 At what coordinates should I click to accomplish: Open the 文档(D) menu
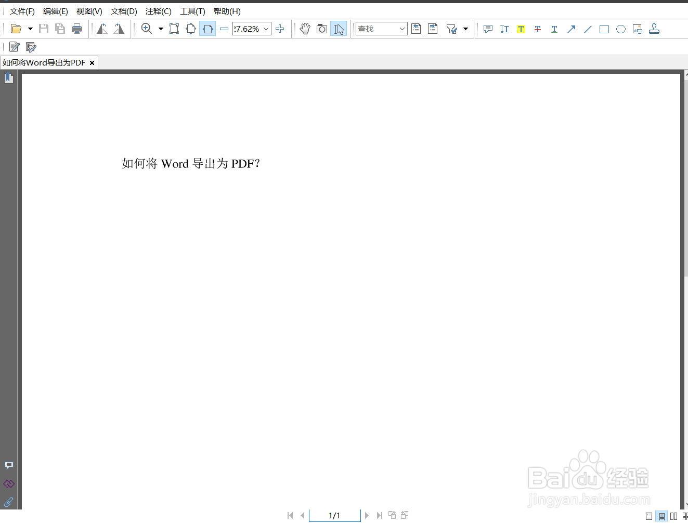124,11
